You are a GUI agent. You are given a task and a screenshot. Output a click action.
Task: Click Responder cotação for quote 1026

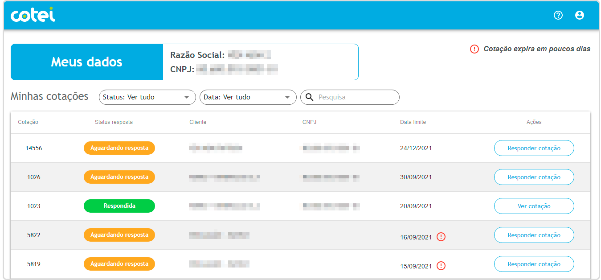click(534, 177)
